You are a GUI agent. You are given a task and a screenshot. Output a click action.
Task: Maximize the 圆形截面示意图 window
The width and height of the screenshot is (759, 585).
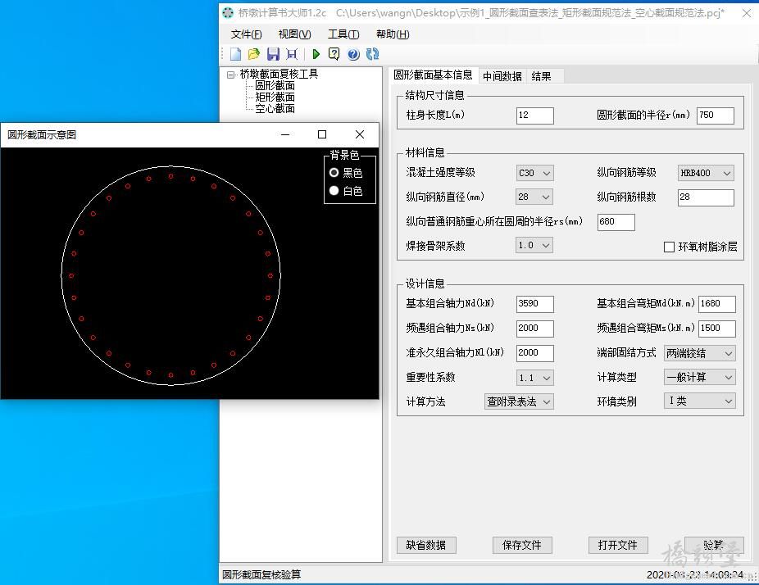click(322, 134)
